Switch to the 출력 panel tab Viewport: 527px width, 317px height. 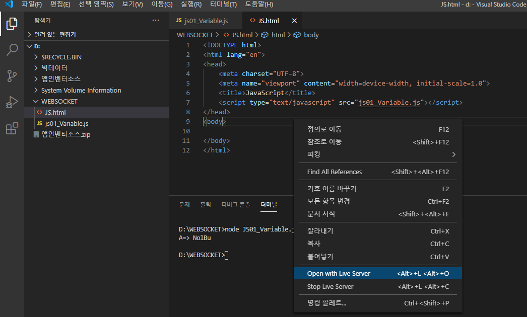pyautogui.click(x=206, y=204)
